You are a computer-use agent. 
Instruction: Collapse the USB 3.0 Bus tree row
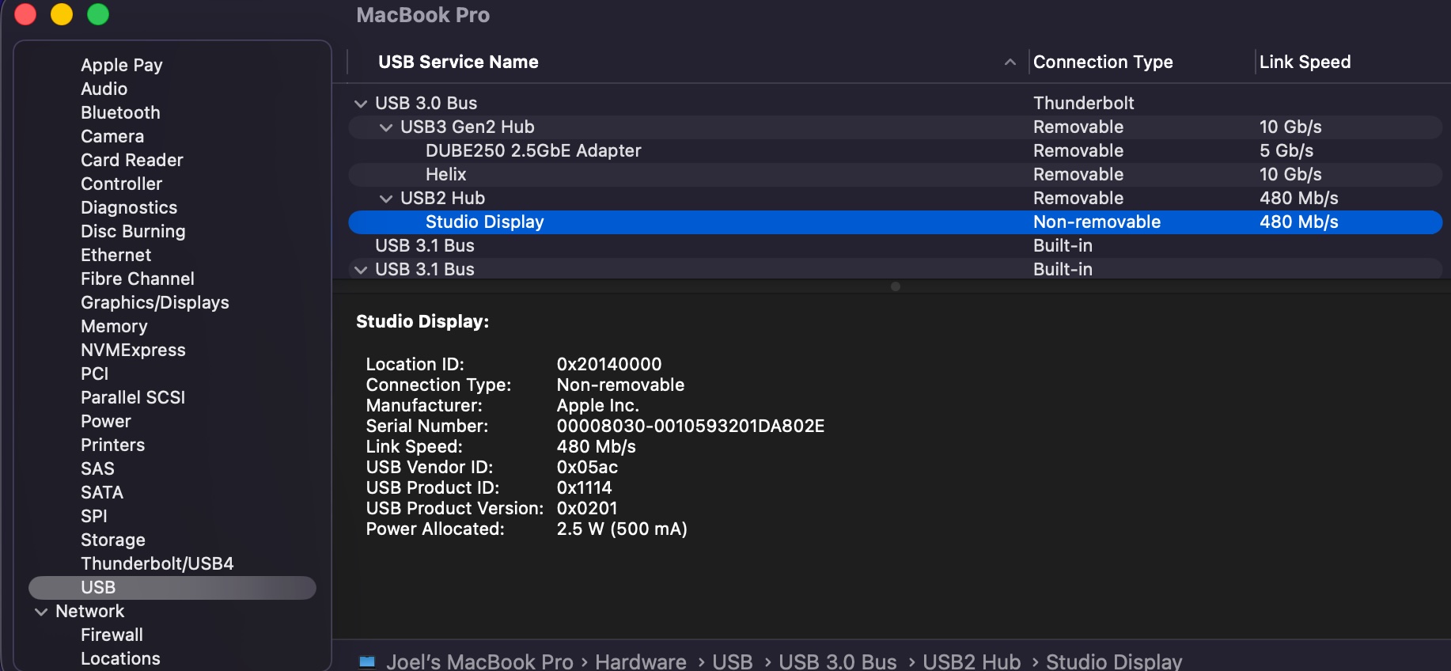click(361, 104)
